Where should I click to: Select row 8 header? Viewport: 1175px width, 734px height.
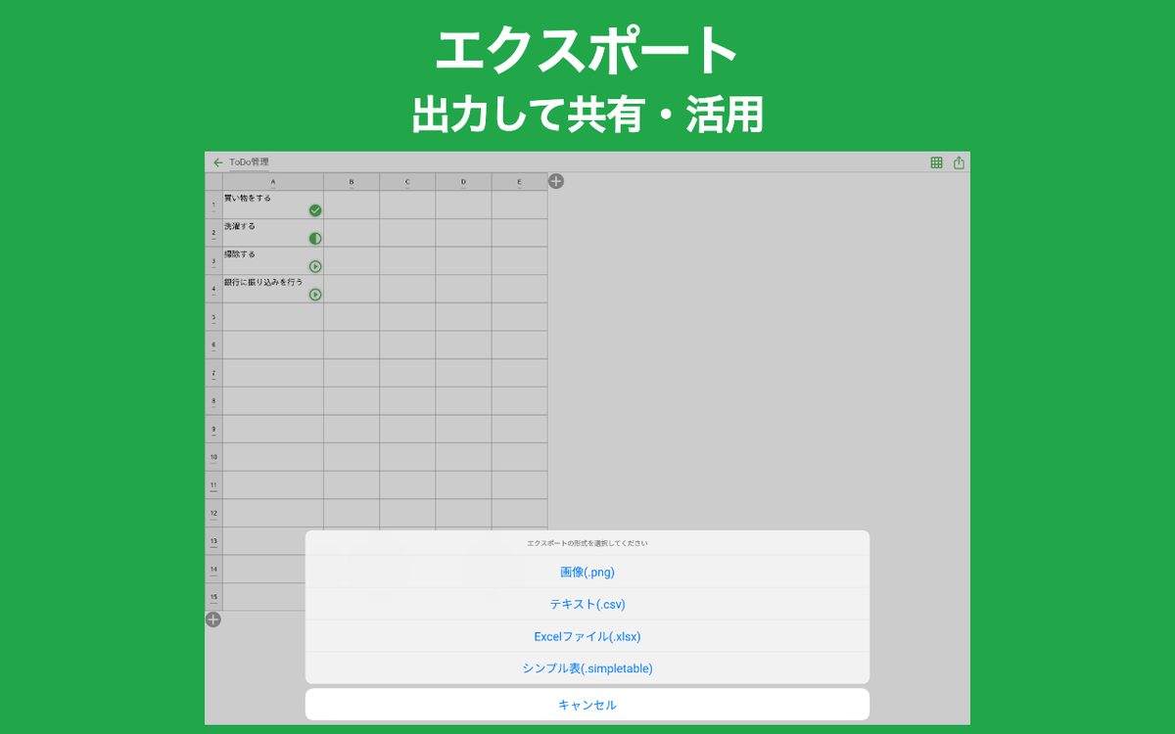coord(213,401)
